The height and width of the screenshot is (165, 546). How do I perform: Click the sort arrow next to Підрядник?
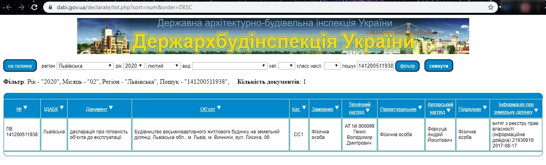coord(485,107)
